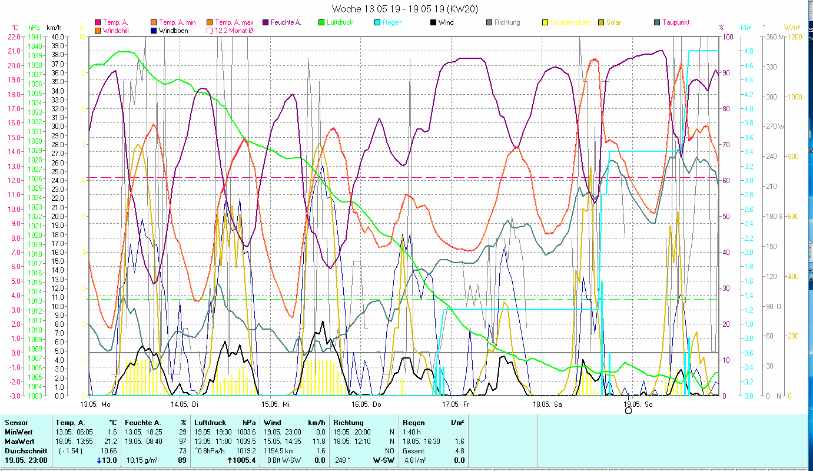The image size is (813, 471).
Task: Click the '18.05. Sa' day label
Action: 547,404
